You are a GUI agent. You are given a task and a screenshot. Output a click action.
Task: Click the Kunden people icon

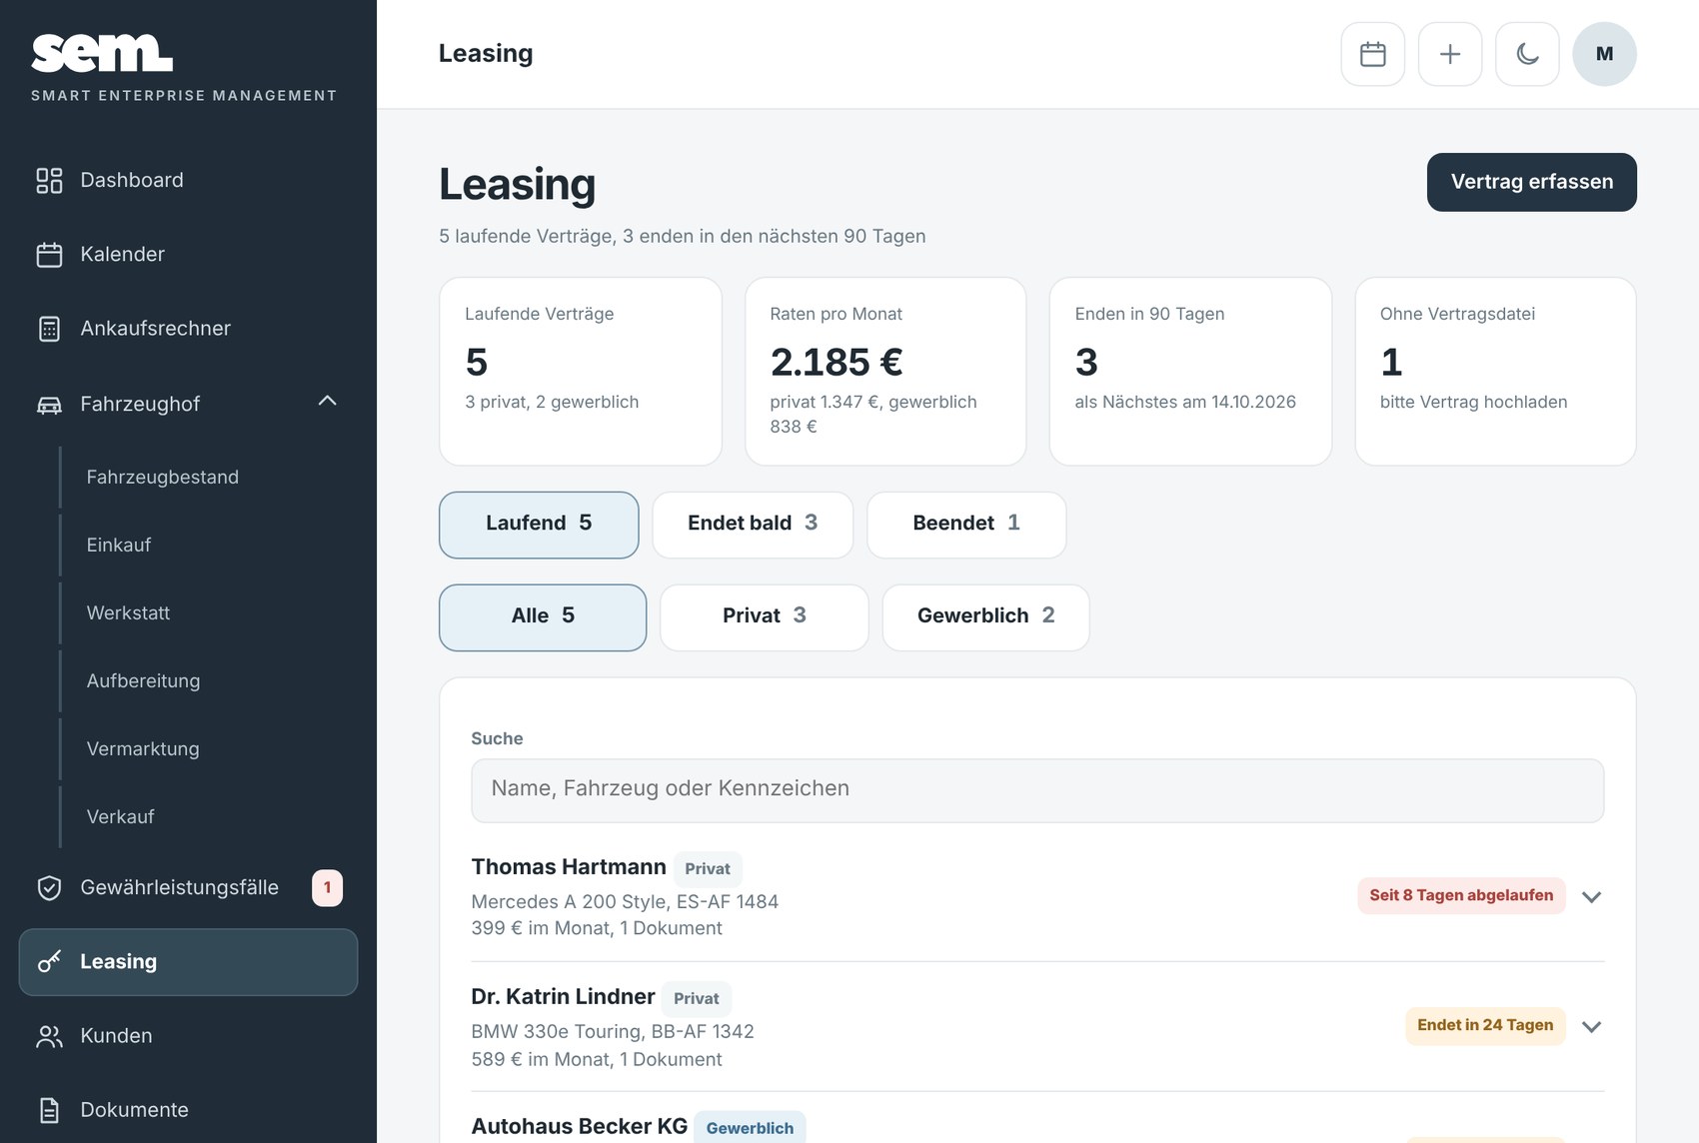coord(49,1036)
